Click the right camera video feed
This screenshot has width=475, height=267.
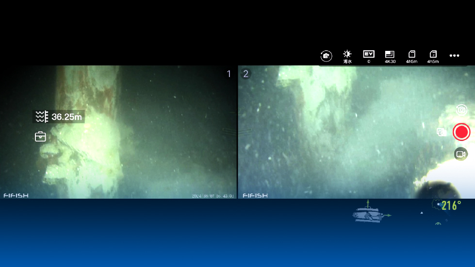coord(356,132)
